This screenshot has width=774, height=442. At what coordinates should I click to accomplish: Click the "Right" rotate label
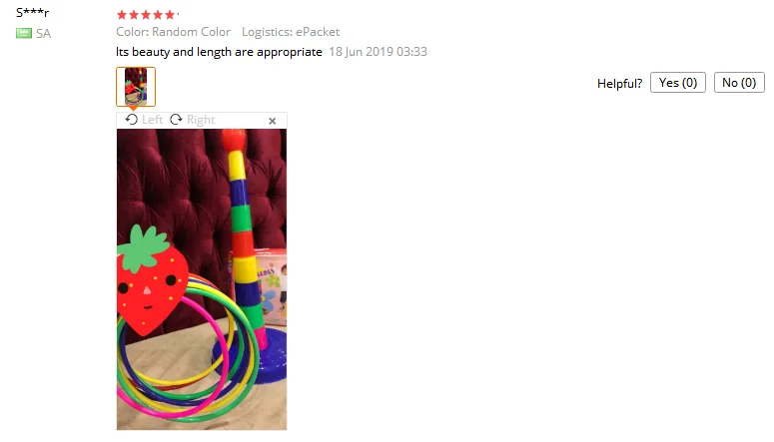pos(201,120)
